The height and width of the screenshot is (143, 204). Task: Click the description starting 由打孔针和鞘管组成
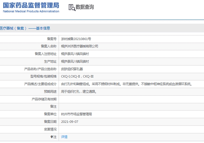click(127, 84)
